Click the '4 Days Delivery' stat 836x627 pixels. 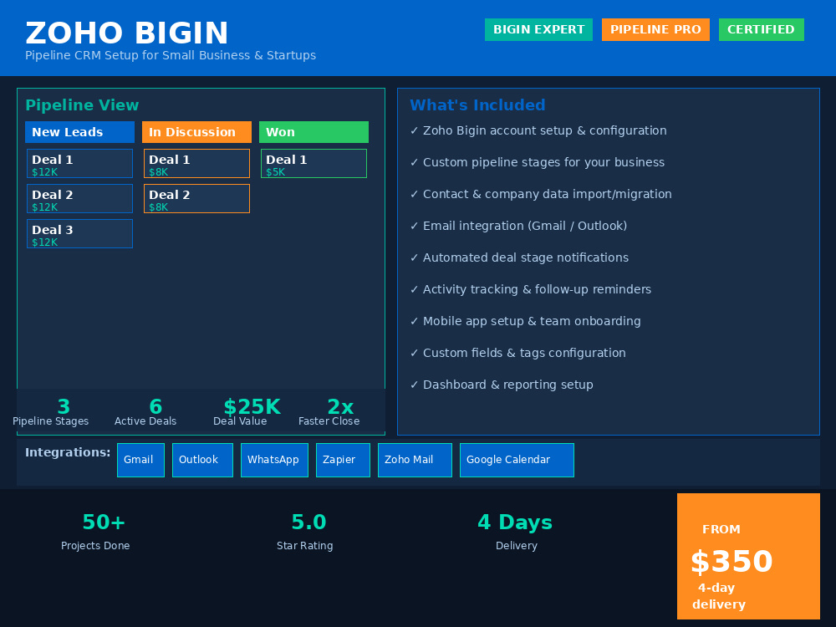point(515,532)
